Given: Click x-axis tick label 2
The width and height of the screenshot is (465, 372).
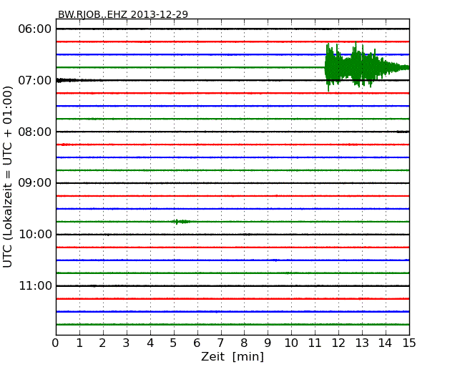Looking at the screenshot, I should [x=102, y=343].
